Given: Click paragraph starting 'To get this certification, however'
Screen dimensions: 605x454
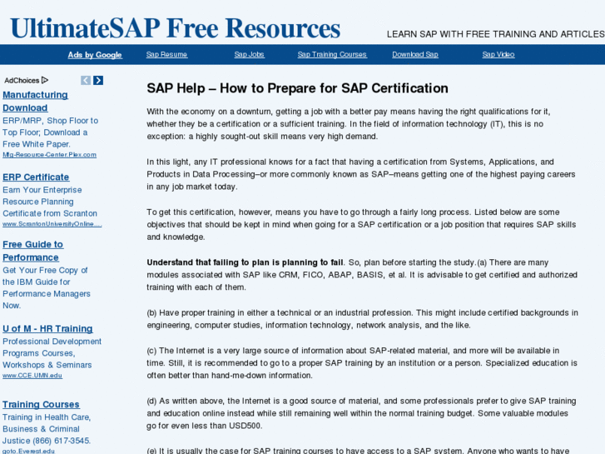Looking at the screenshot, I should click(x=361, y=224).
